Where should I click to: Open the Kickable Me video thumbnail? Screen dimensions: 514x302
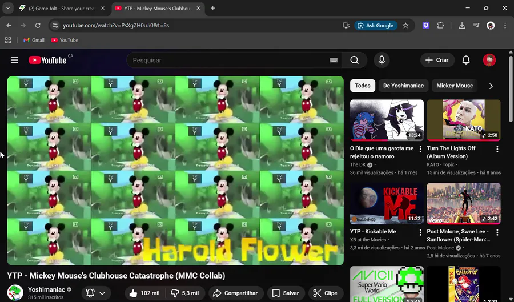(387, 203)
